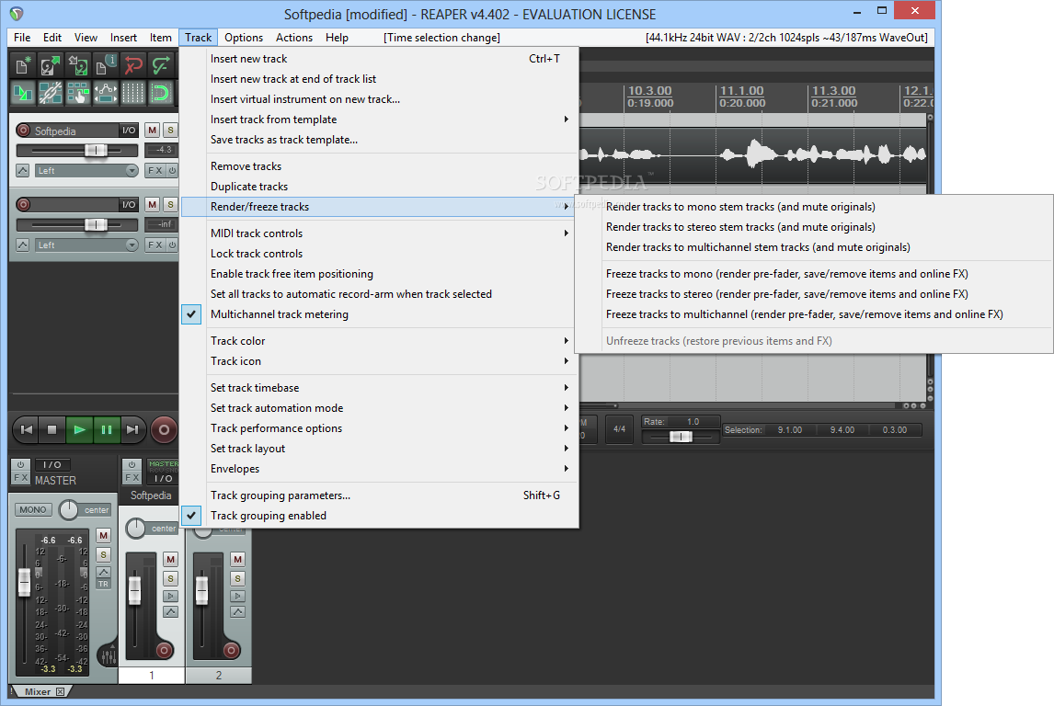The height and width of the screenshot is (706, 1054).
Task: Toggle snap magnet toolbar icon
Action: point(161,93)
